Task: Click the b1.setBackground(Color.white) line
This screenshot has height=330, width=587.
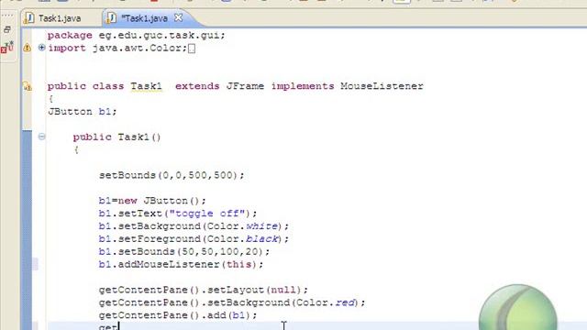Action: click(x=194, y=226)
